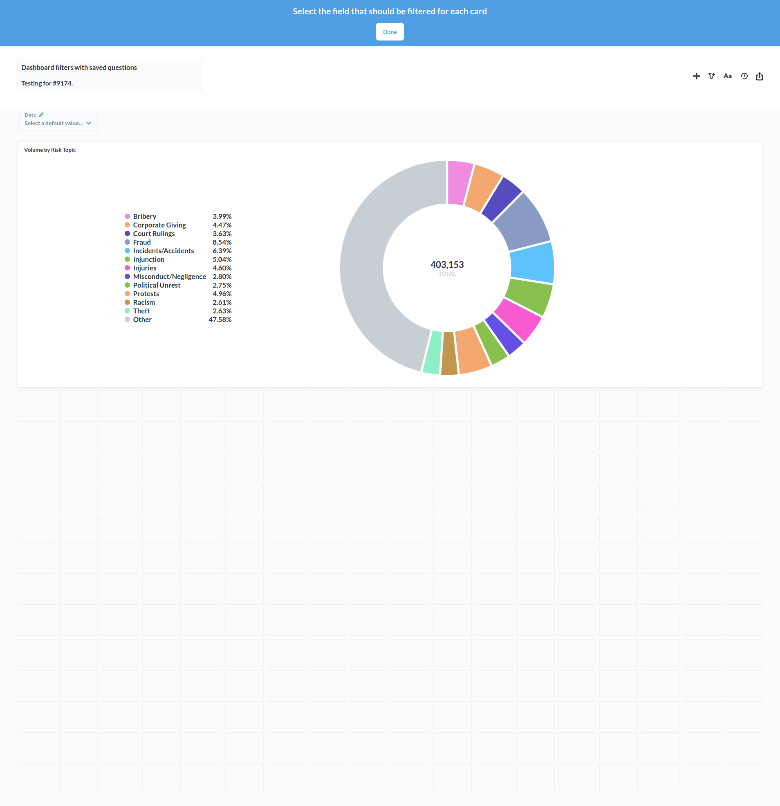Open the Select a default value dropdown
The image size is (780, 806).
click(54, 123)
